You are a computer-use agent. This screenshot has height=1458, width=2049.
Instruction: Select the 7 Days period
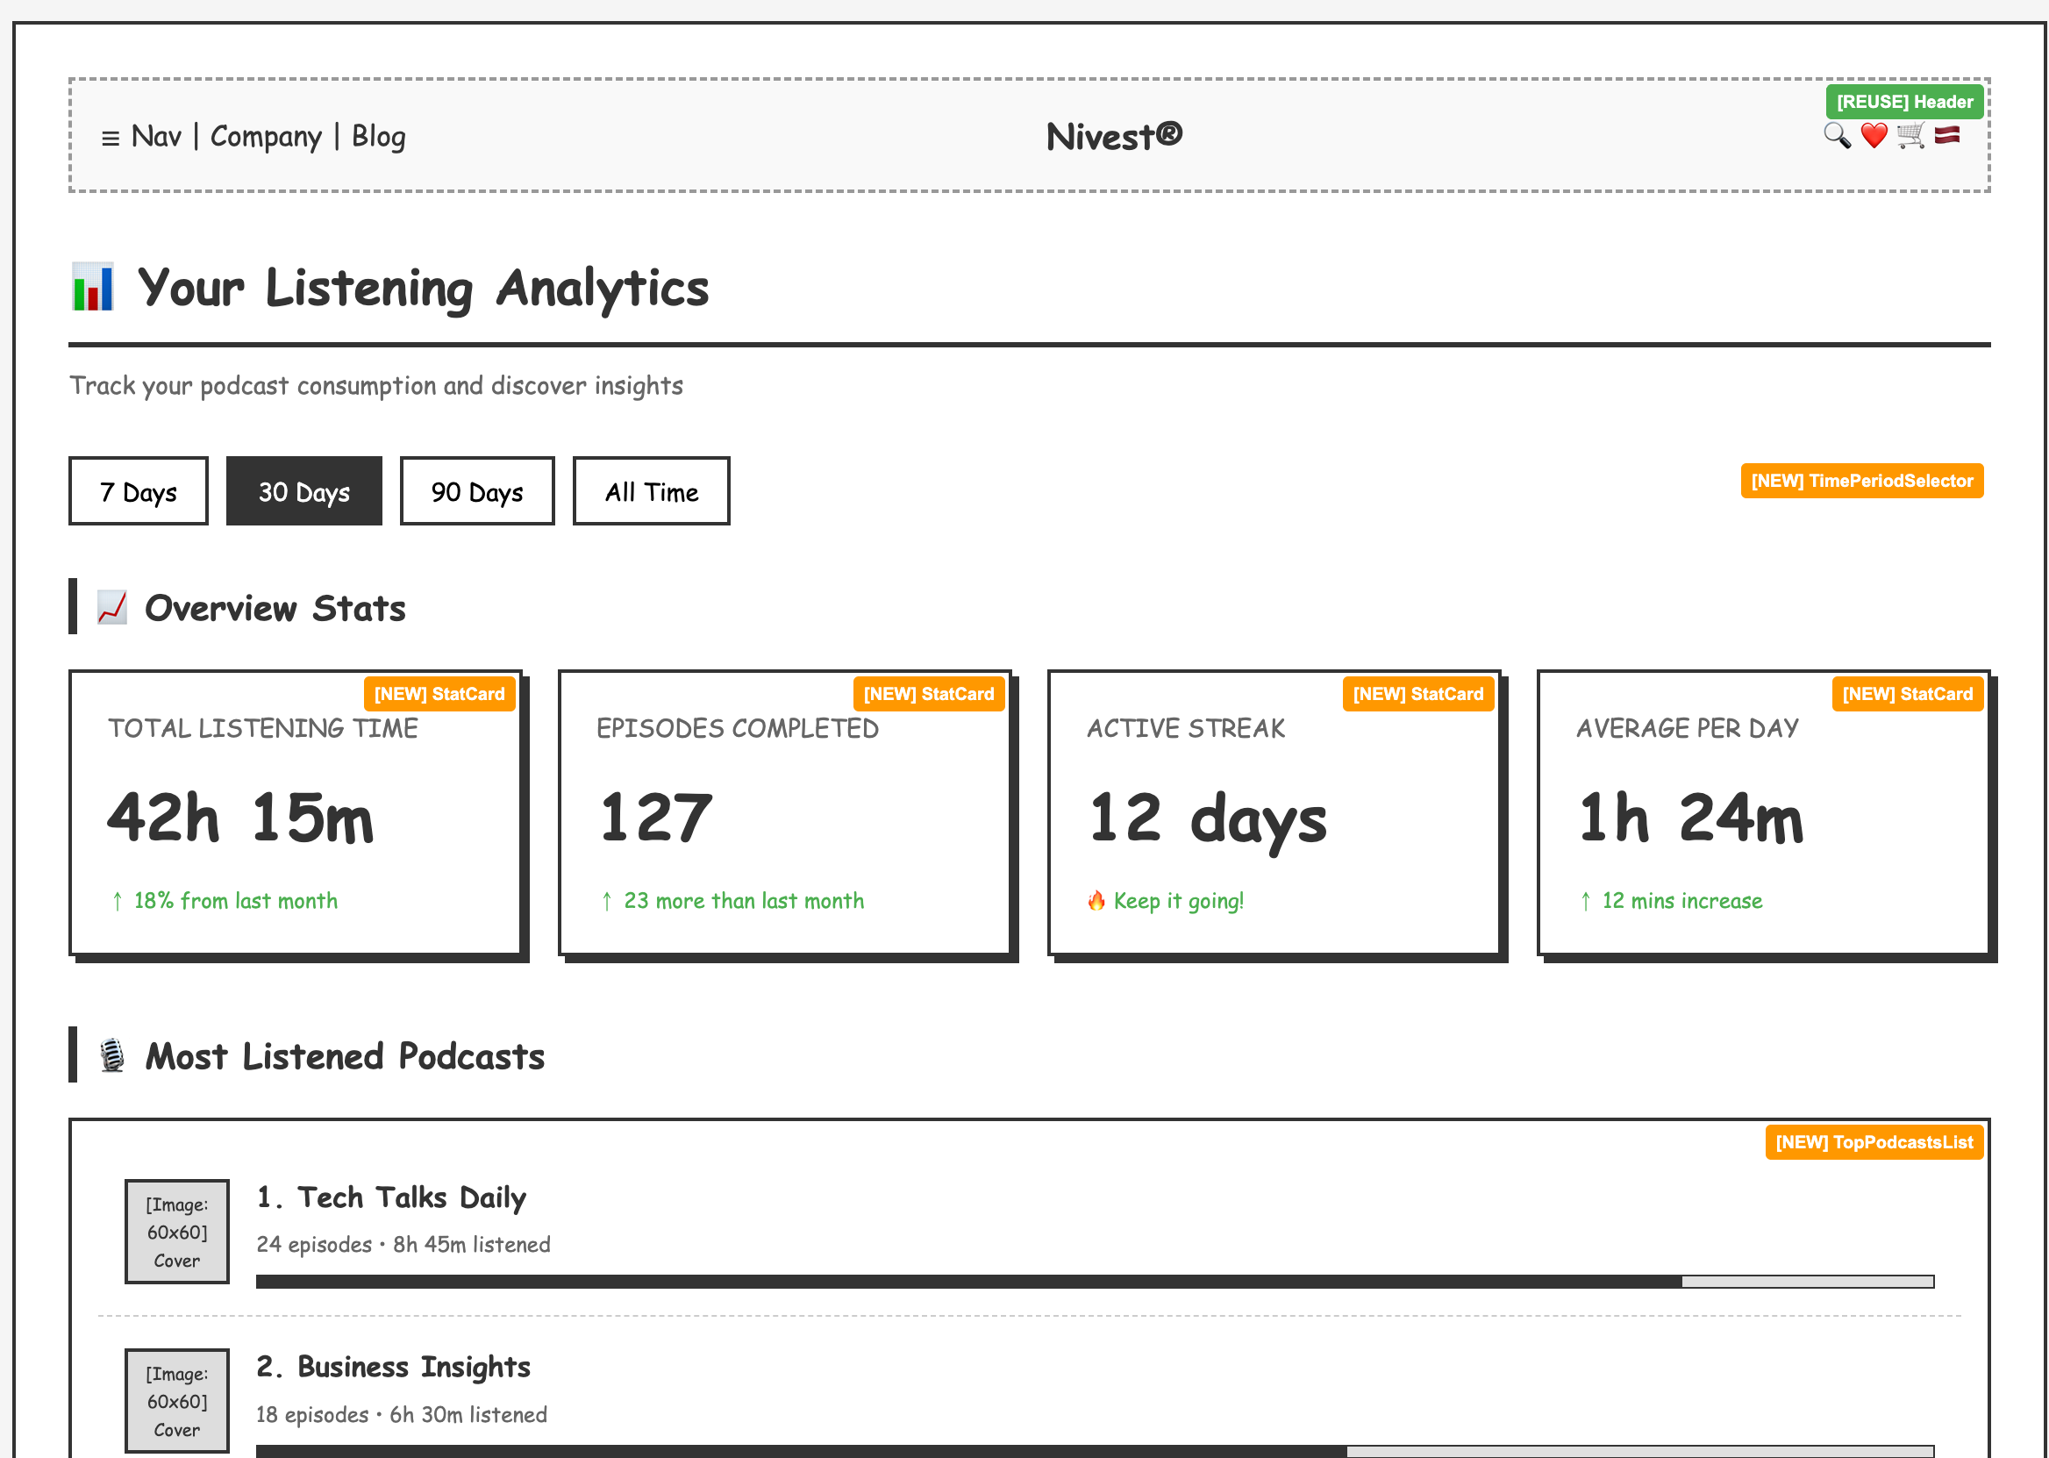(x=139, y=491)
